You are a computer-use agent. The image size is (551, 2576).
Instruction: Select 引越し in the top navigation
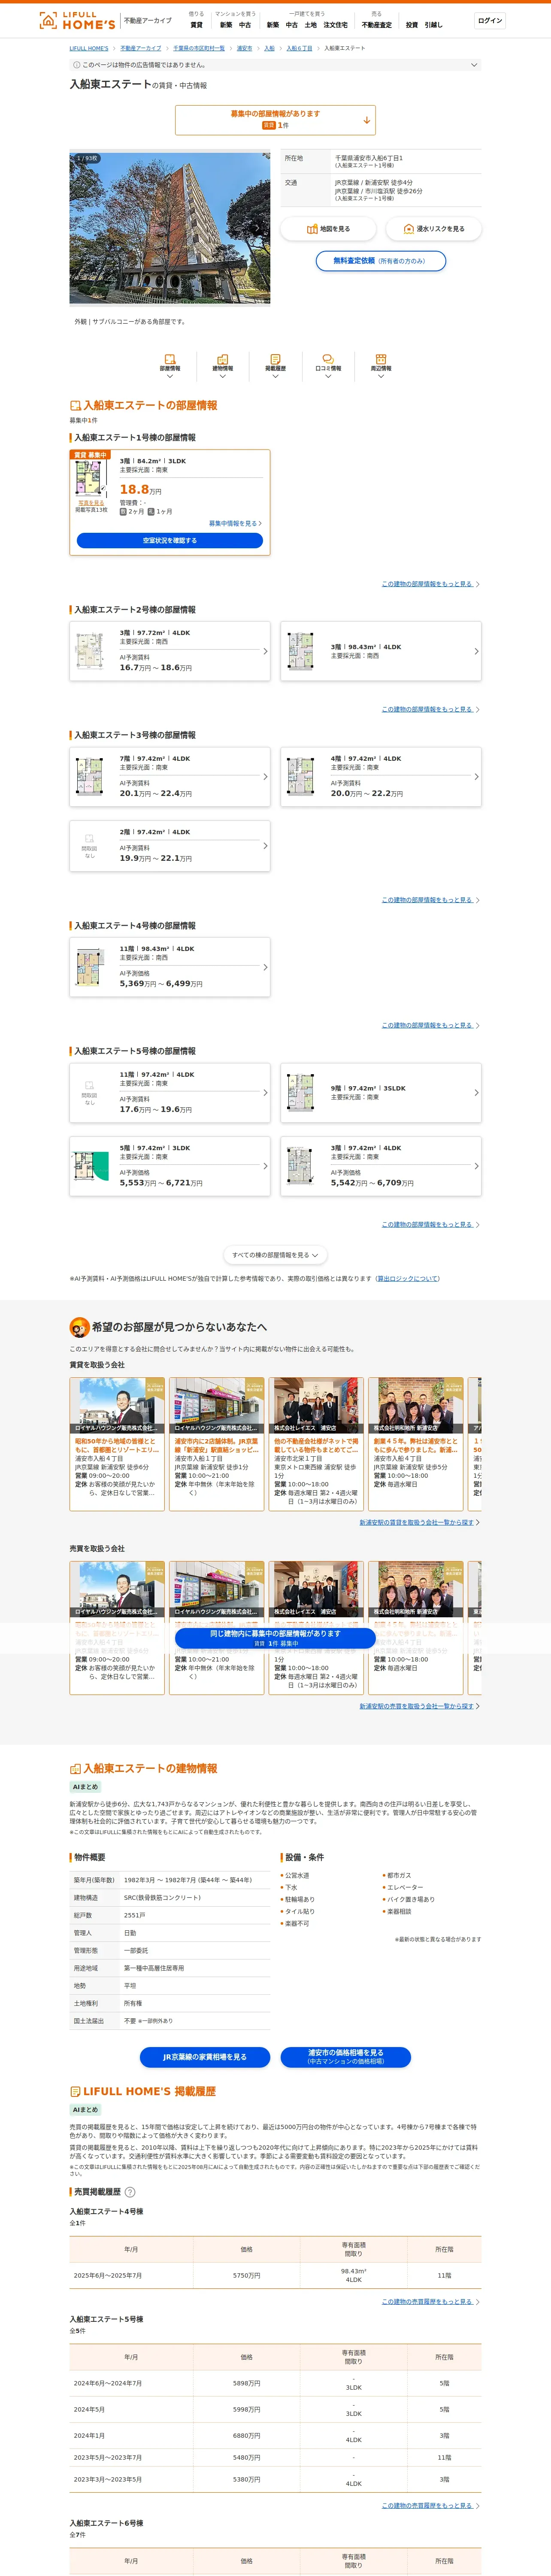[x=433, y=25]
